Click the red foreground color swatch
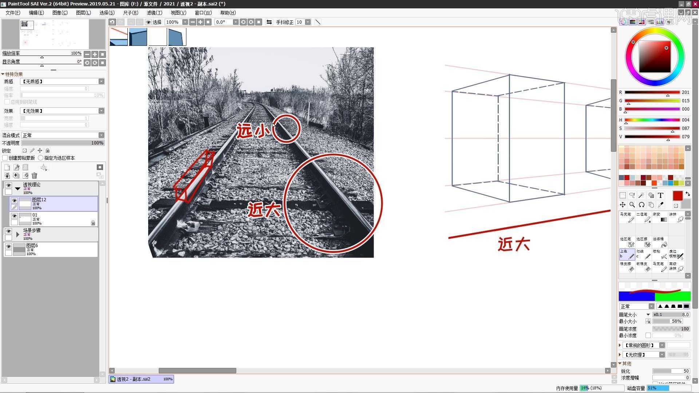Screen dimensions: 699x393 (678, 196)
